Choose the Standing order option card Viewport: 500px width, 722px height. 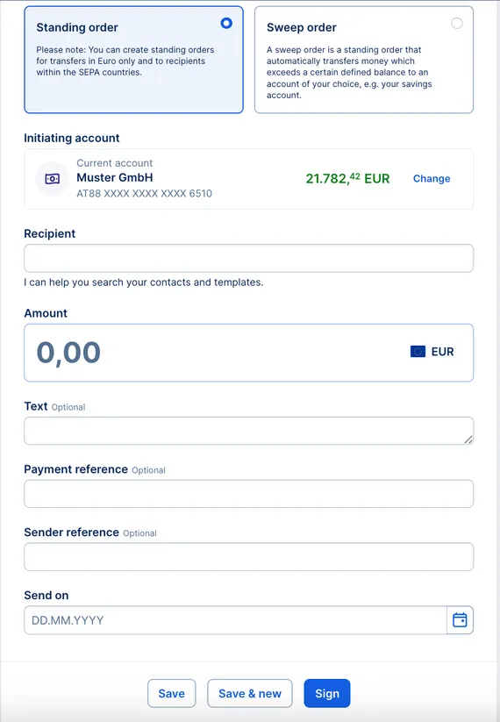point(133,60)
